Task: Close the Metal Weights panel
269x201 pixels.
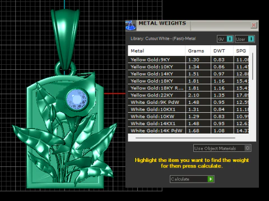Action: [254, 25]
